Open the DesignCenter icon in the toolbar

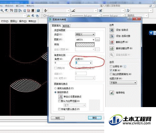16,10
